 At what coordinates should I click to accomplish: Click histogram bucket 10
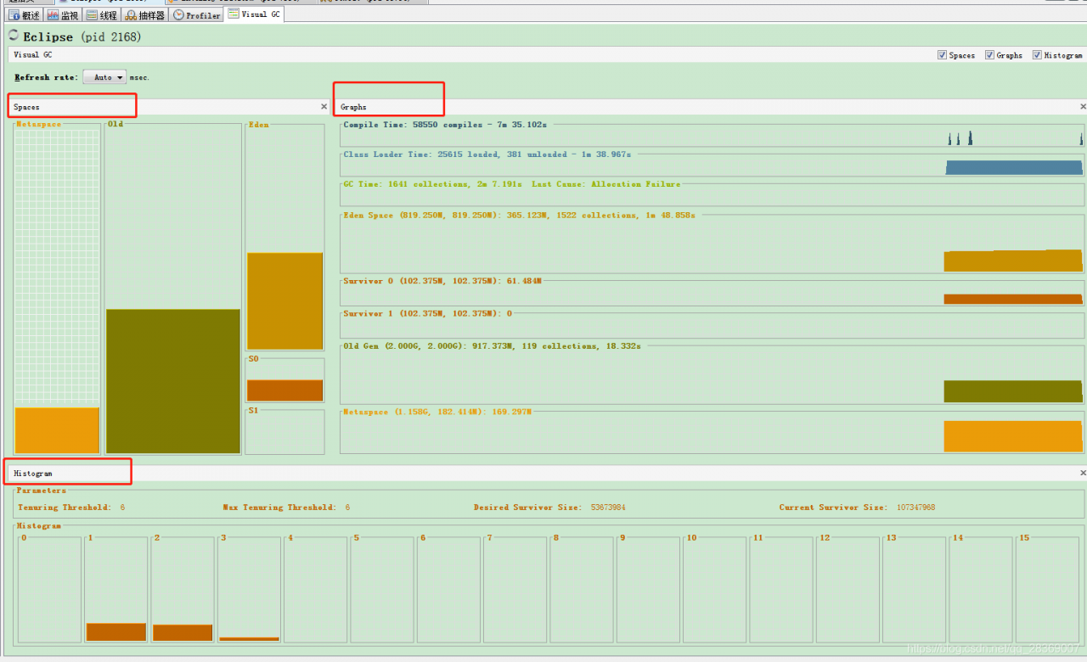click(x=715, y=589)
